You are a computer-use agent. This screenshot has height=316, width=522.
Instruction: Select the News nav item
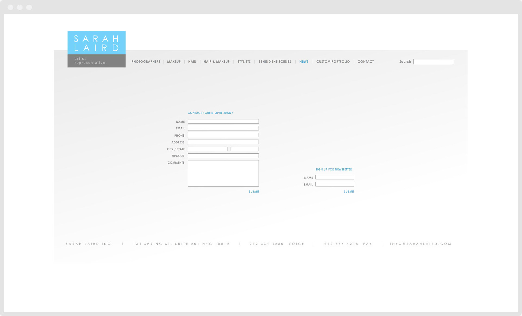[x=304, y=62]
